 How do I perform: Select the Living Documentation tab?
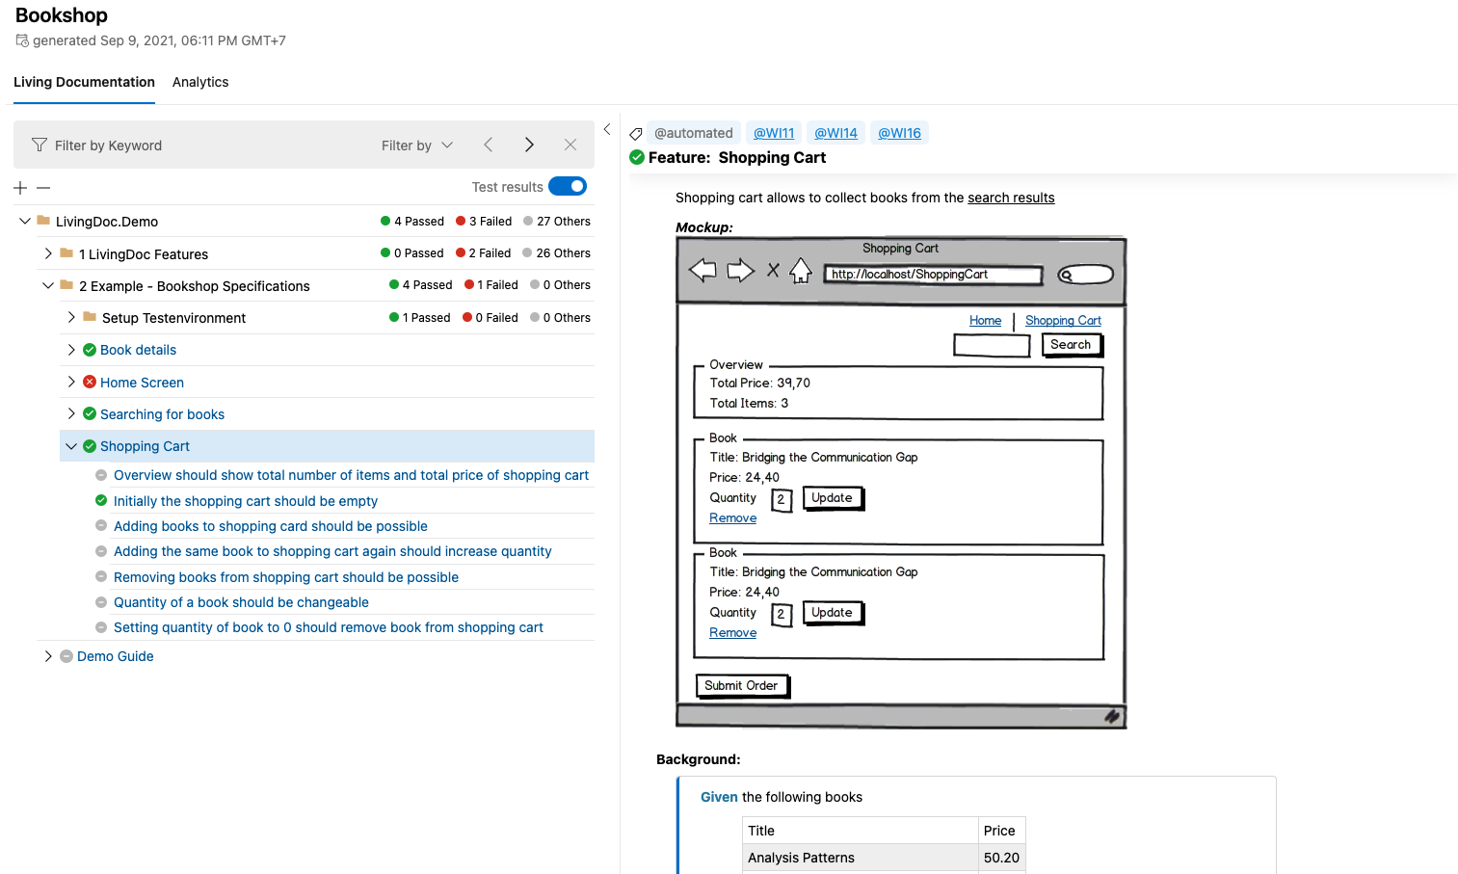(84, 82)
